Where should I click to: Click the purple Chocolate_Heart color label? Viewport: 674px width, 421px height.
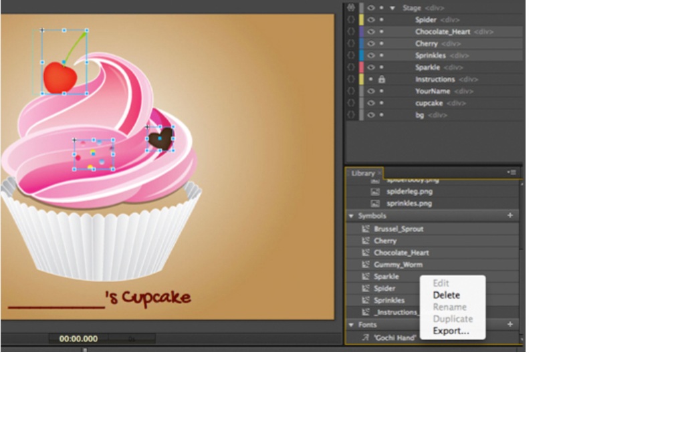coord(361,31)
